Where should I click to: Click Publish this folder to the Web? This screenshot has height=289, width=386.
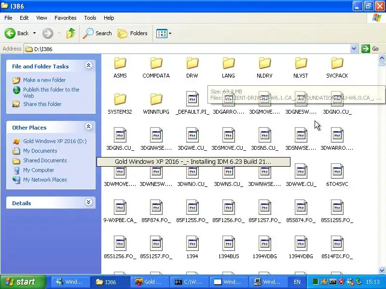pyautogui.click(x=51, y=92)
